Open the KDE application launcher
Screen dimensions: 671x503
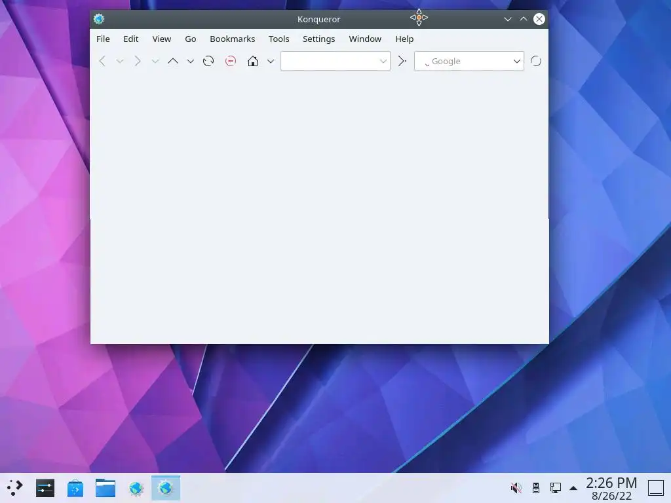(15, 488)
